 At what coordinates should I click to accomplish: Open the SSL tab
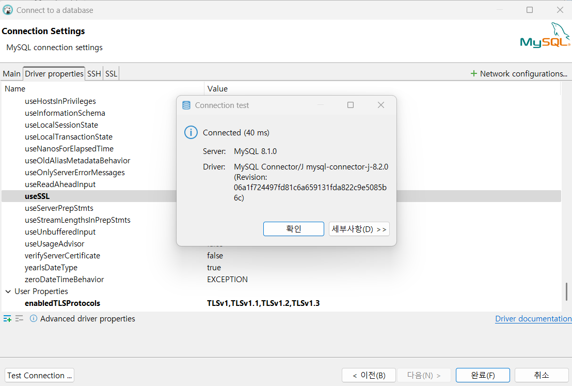(112, 74)
